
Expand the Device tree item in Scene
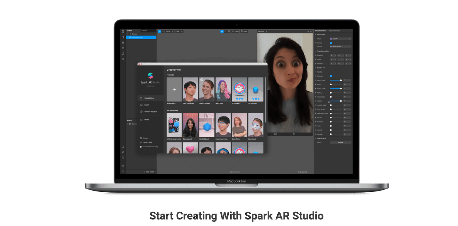tap(128, 34)
